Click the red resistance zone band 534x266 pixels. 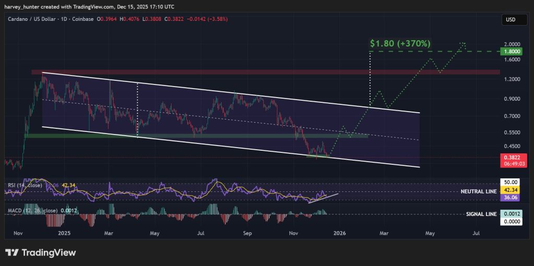(261, 72)
